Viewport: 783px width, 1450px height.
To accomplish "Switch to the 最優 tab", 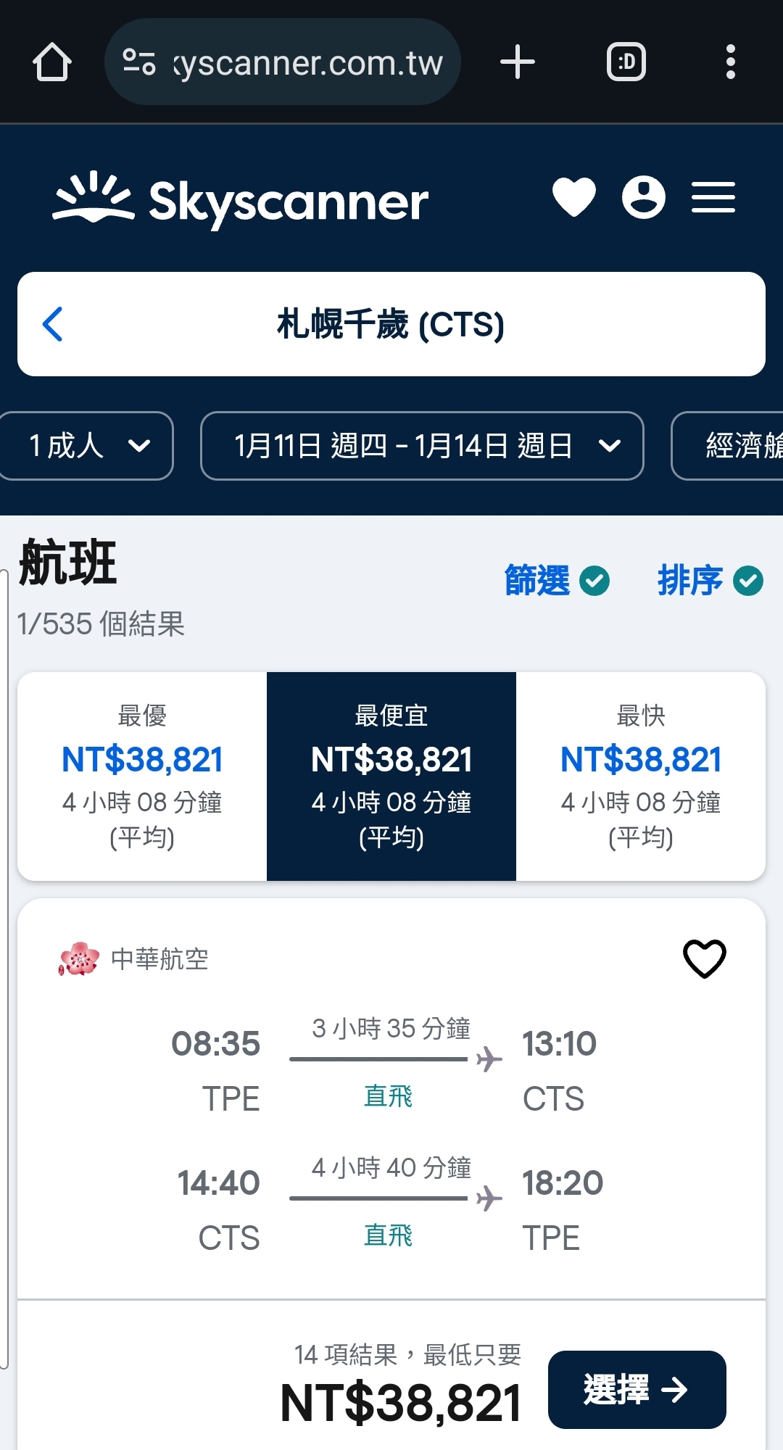I will pos(142,776).
